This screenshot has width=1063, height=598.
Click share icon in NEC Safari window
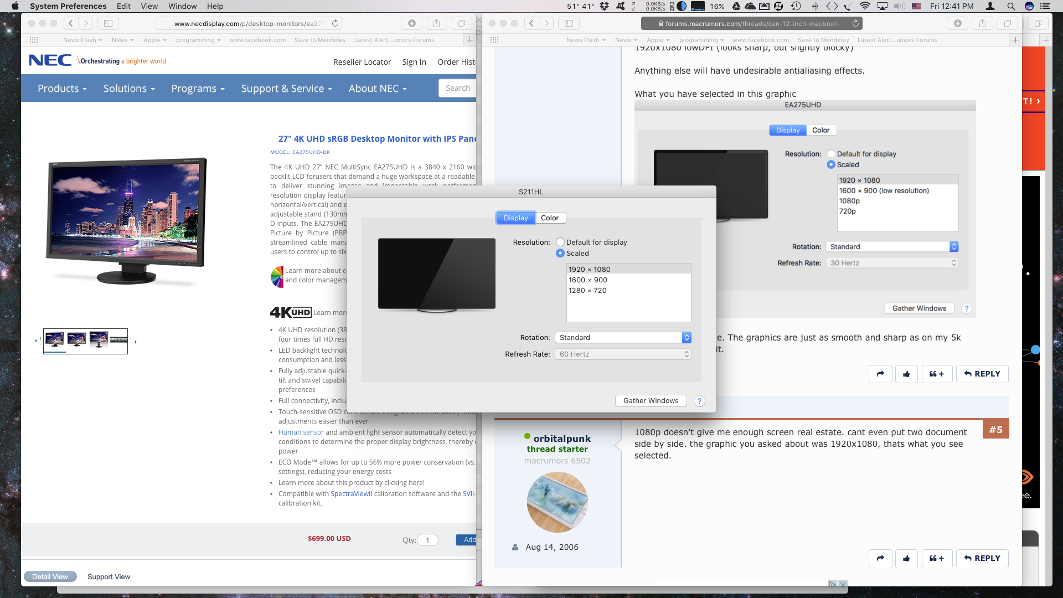pos(436,23)
